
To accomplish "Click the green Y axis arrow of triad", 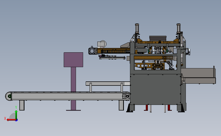I will 16,115.
